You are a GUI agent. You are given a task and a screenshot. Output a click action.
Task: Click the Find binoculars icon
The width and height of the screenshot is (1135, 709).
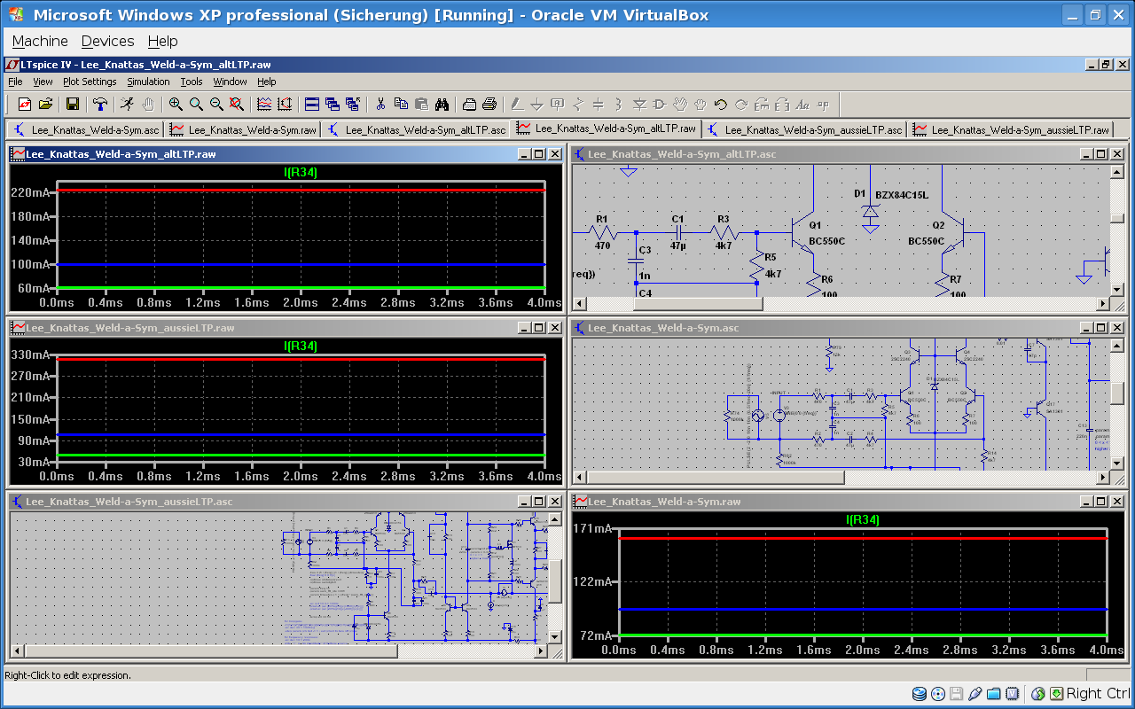(x=442, y=104)
